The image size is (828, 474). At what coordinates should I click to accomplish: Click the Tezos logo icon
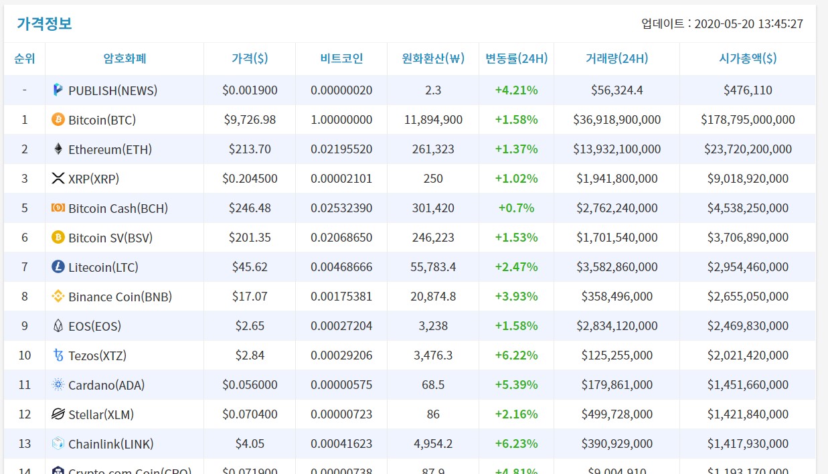click(x=58, y=355)
